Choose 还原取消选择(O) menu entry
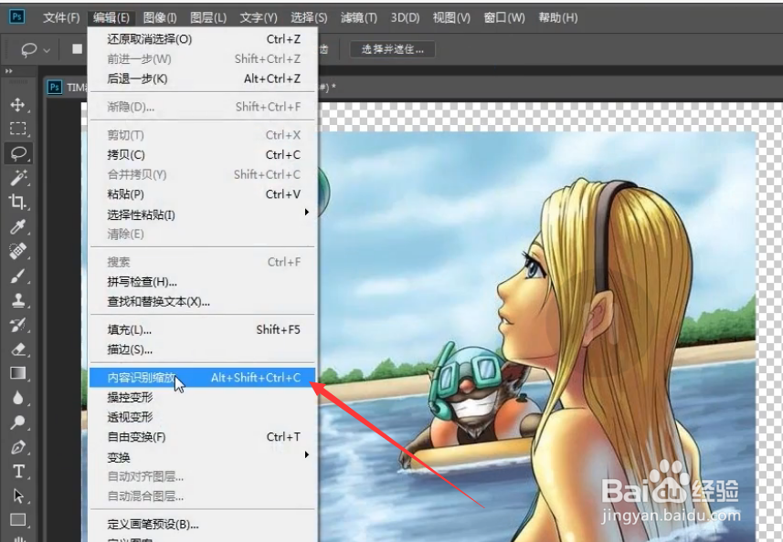This screenshot has width=783, height=542. [x=203, y=39]
